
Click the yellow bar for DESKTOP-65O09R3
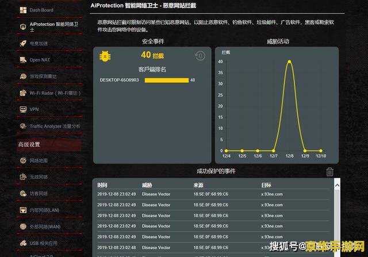[167, 80]
